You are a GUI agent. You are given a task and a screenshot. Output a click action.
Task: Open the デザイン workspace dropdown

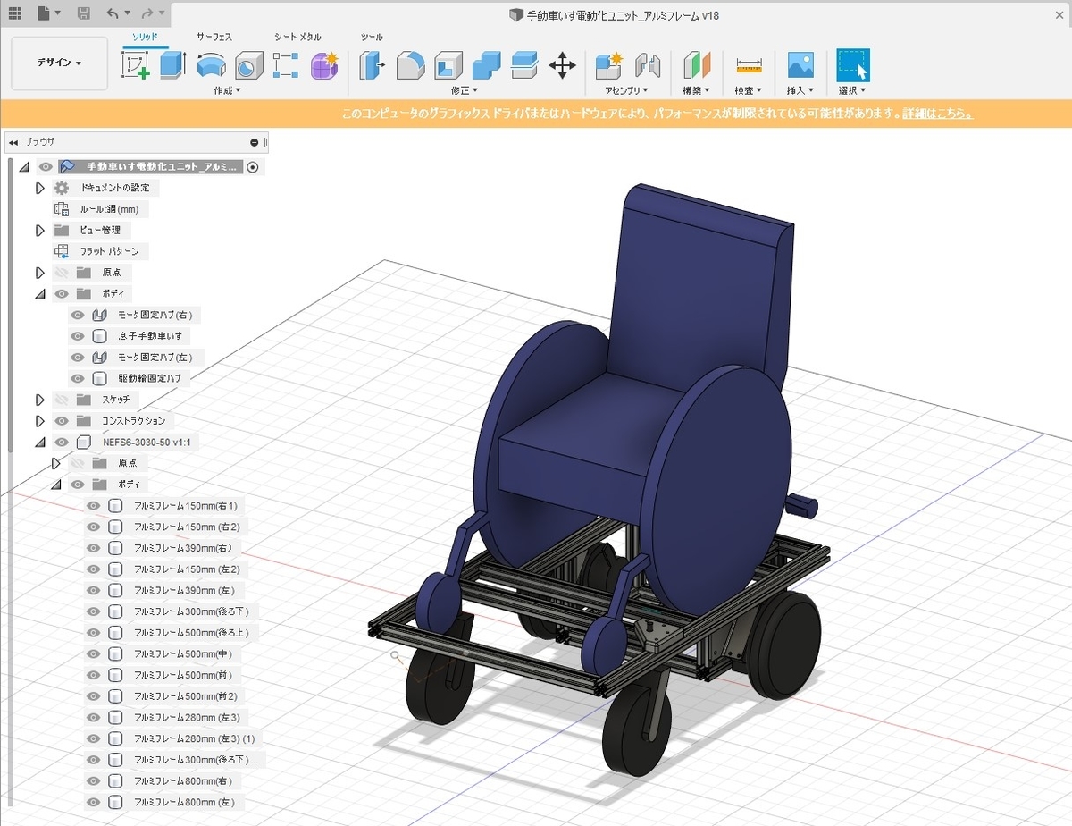point(59,63)
